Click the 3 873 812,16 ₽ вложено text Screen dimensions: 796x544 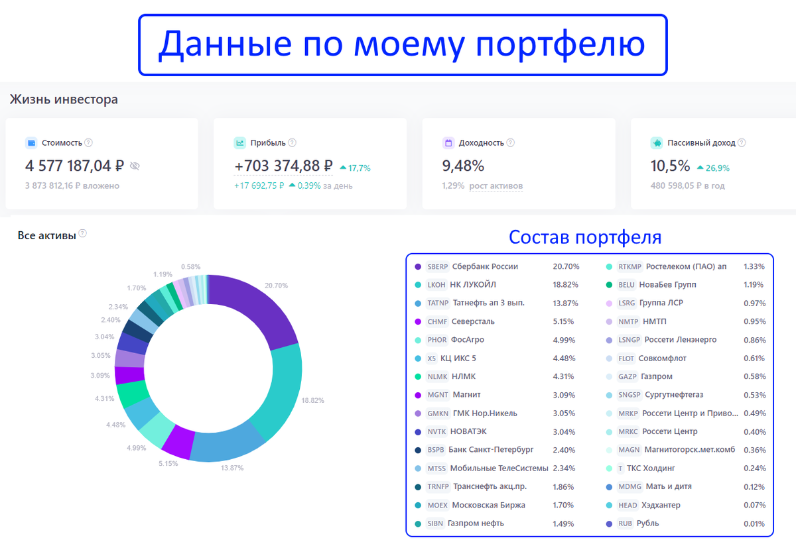[x=72, y=186]
